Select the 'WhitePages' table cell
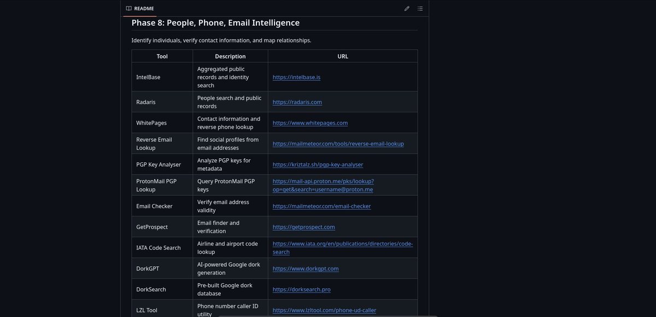This screenshot has width=656, height=317. click(162, 123)
